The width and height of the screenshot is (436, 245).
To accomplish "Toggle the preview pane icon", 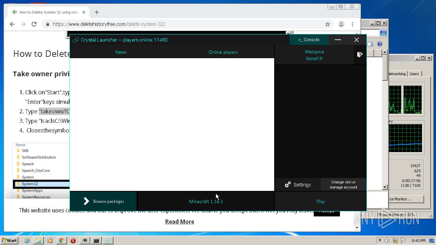I will click(370, 44).
